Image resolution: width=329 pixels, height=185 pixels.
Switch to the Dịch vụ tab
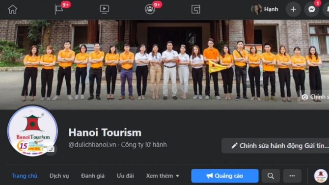[x=59, y=176]
